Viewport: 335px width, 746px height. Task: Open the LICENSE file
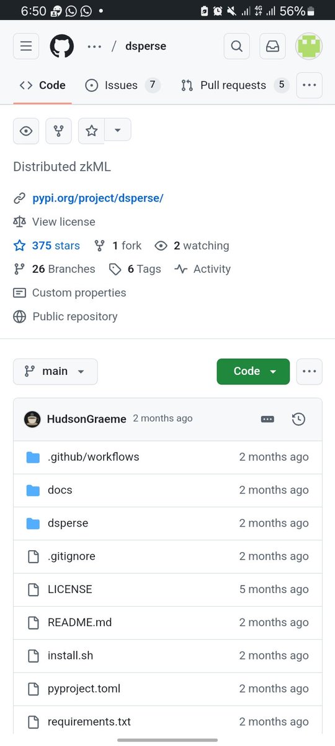coord(70,589)
